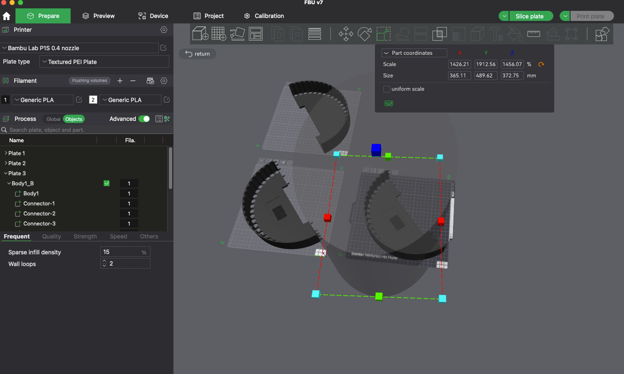Select the Auto orient tool
Screen dimensions: 624x374
click(237, 33)
